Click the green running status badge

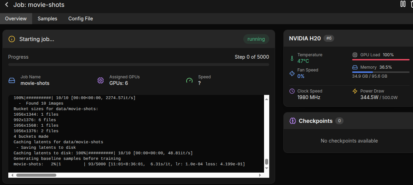pos(256,39)
